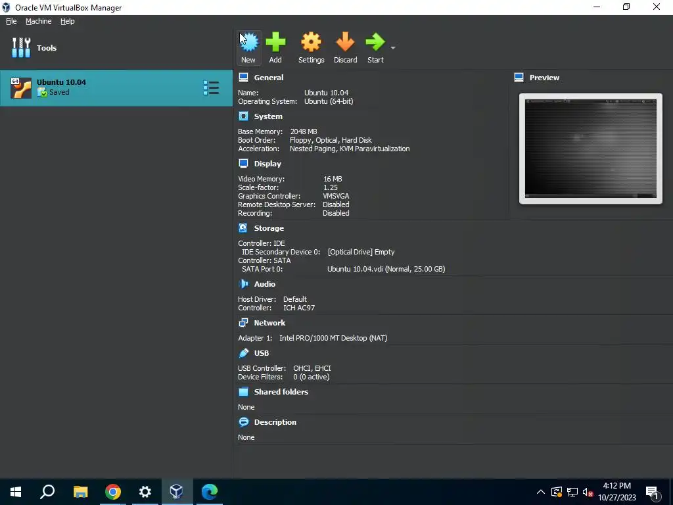Image resolution: width=673 pixels, height=505 pixels.
Task: Click the Network section icon
Action: coord(243,322)
